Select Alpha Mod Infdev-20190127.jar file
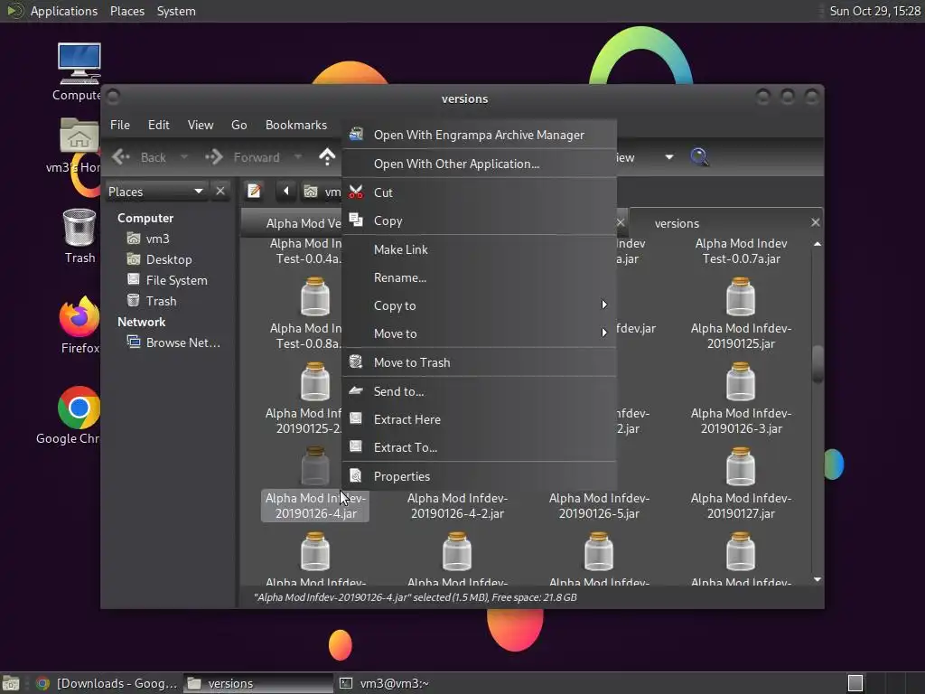Screen dimensions: 925x694 point(741,484)
